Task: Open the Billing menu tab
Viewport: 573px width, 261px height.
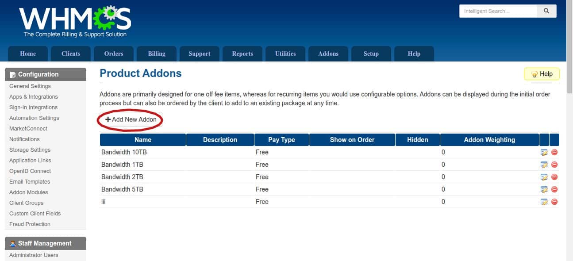Action: tap(157, 54)
